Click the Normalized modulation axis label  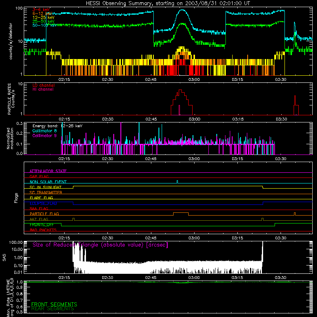10,138
